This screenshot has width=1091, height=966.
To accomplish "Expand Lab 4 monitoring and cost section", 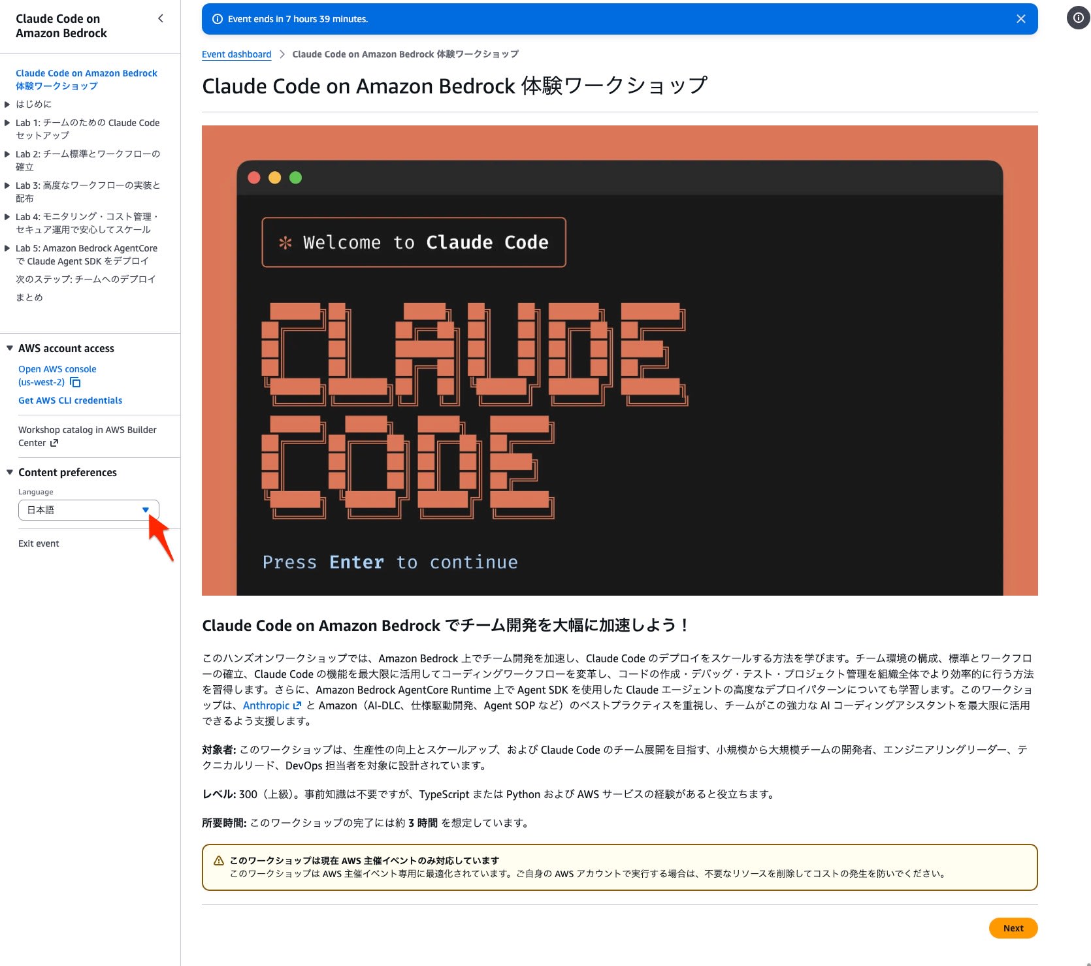I will (7, 216).
